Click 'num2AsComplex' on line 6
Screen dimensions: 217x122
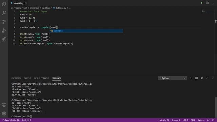coord(28,27)
